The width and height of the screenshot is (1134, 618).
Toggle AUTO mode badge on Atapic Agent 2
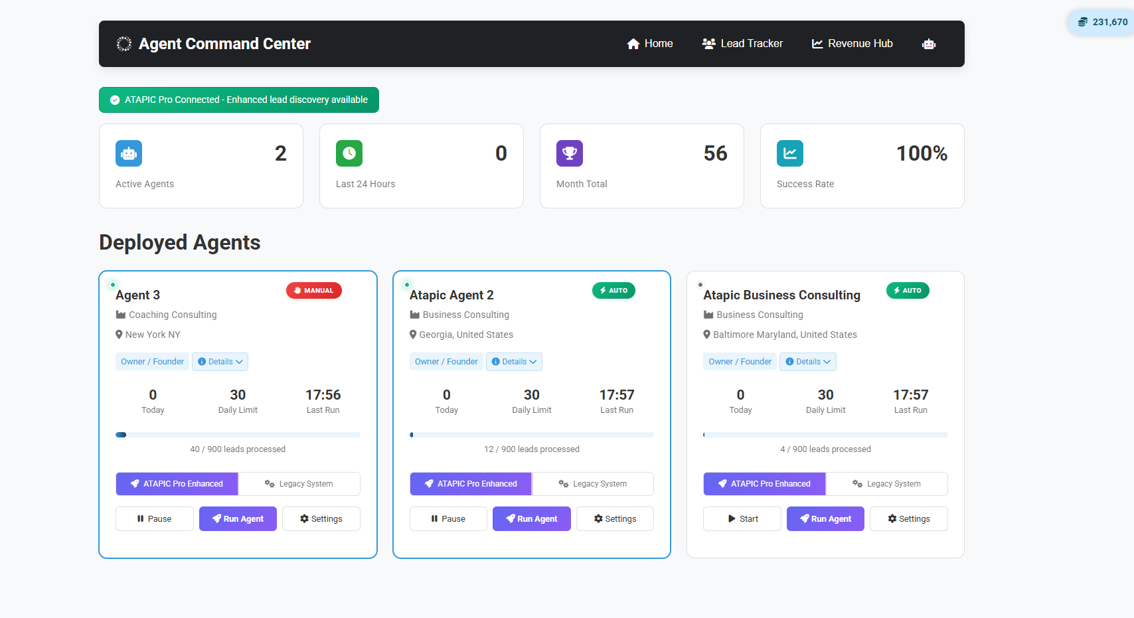point(613,291)
